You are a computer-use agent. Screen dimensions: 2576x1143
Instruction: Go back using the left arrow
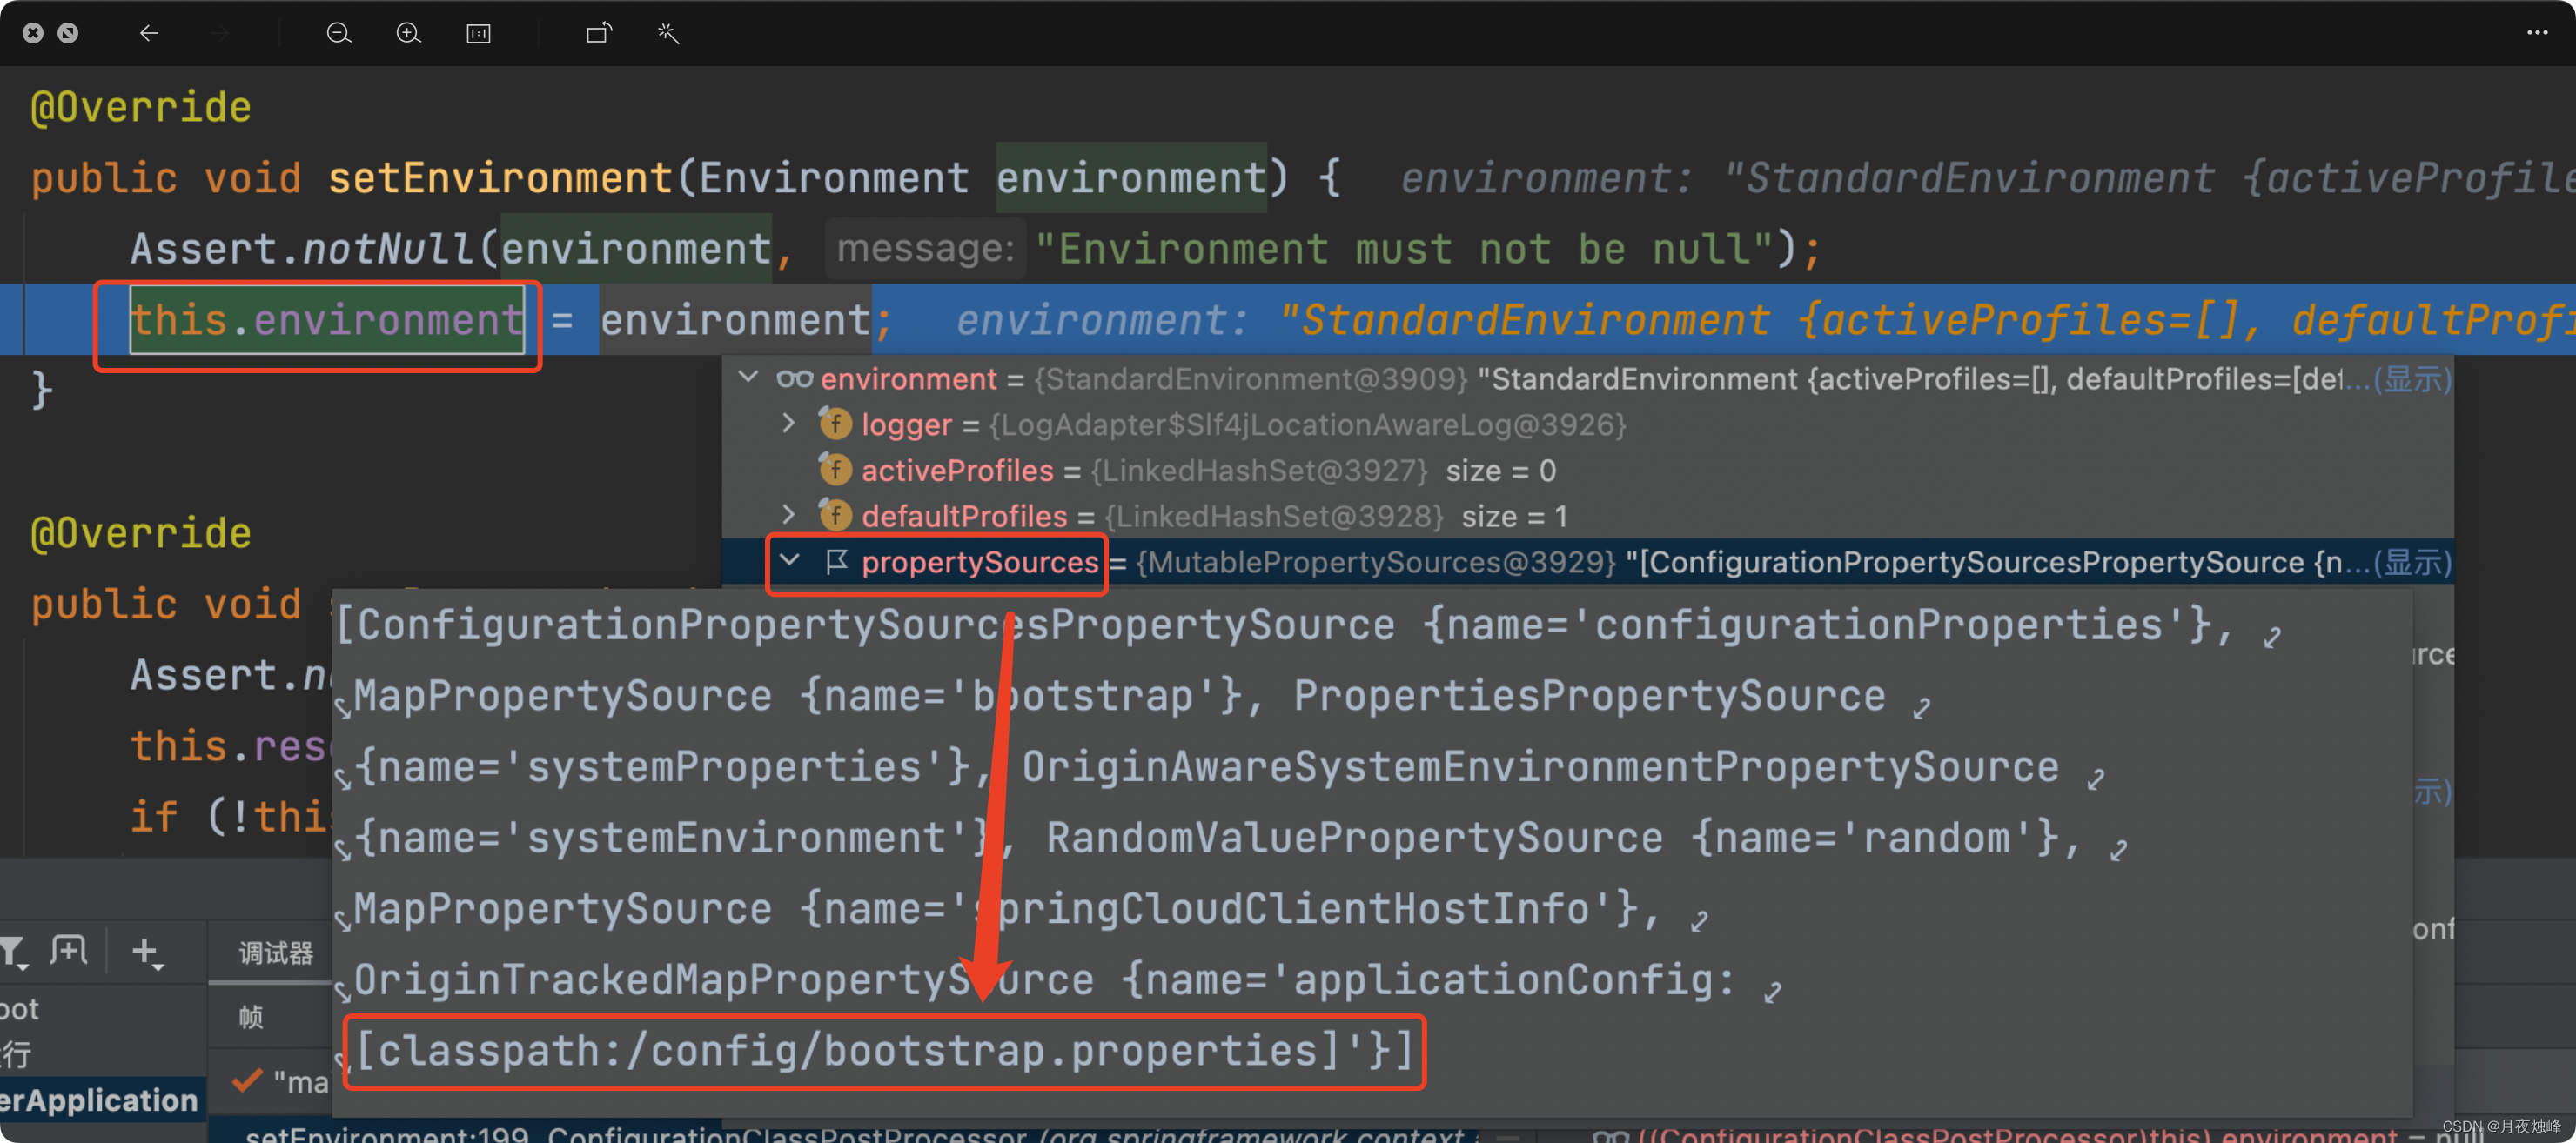click(x=149, y=34)
